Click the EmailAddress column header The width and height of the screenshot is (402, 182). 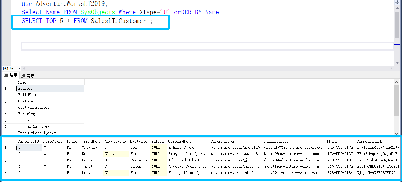294,141
